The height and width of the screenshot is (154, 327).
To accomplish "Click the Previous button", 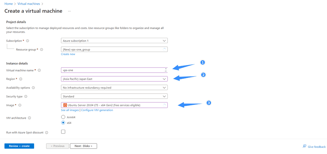I will (x=57, y=146).
